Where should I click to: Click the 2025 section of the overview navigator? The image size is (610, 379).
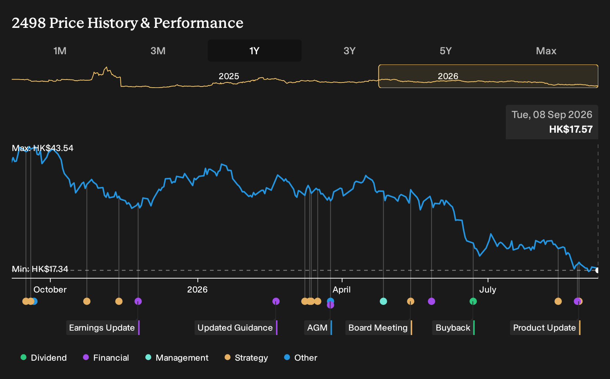(229, 76)
